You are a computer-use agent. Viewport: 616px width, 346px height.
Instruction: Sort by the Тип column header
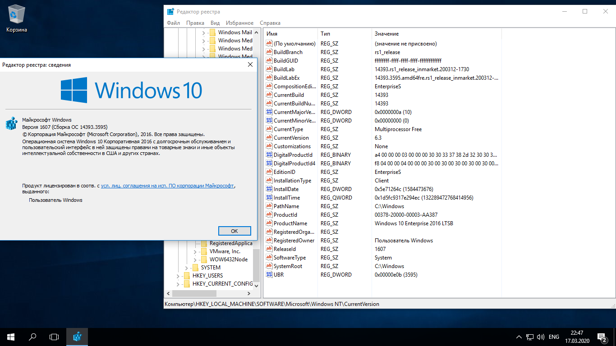345,34
